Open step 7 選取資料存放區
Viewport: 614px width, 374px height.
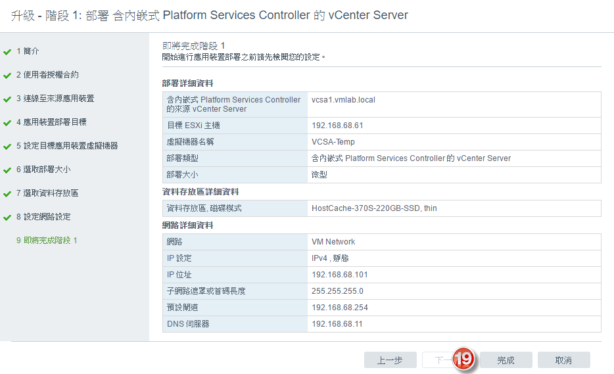point(47,193)
